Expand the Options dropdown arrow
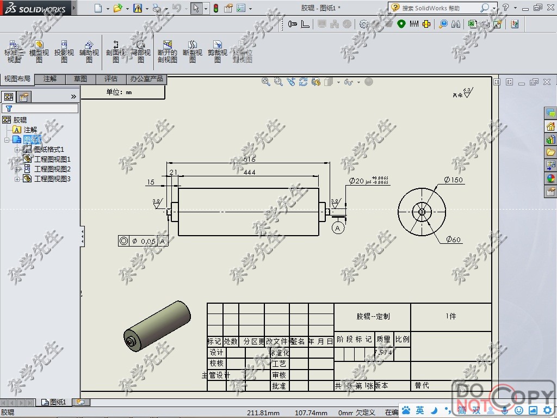557x418 pixels. (250, 9)
